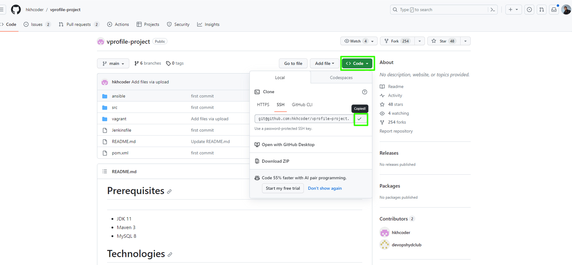The height and width of the screenshot is (265, 572).
Task: Expand the Fork options dropdown arrow
Action: [x=419, y=41]
